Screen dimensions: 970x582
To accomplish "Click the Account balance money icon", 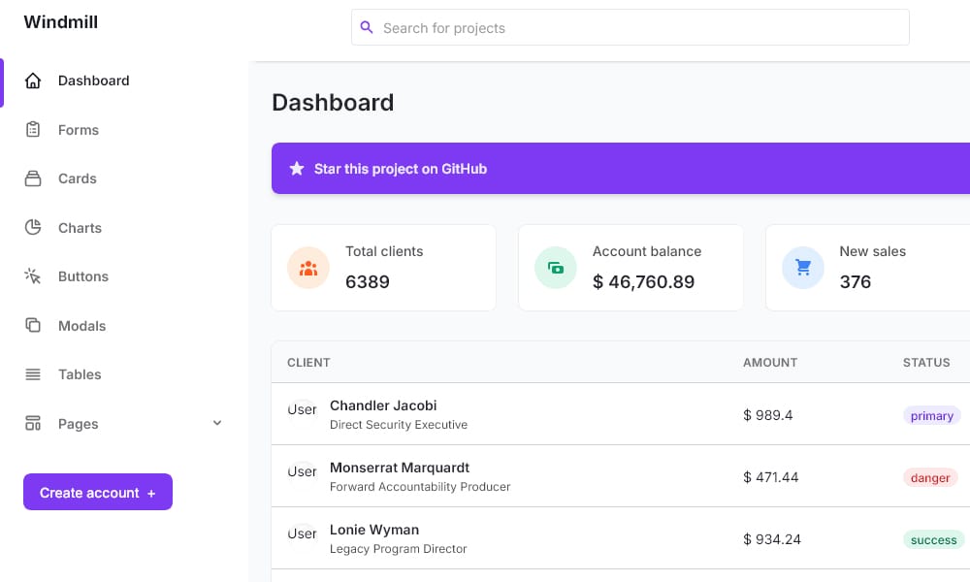I will point(556,268).
